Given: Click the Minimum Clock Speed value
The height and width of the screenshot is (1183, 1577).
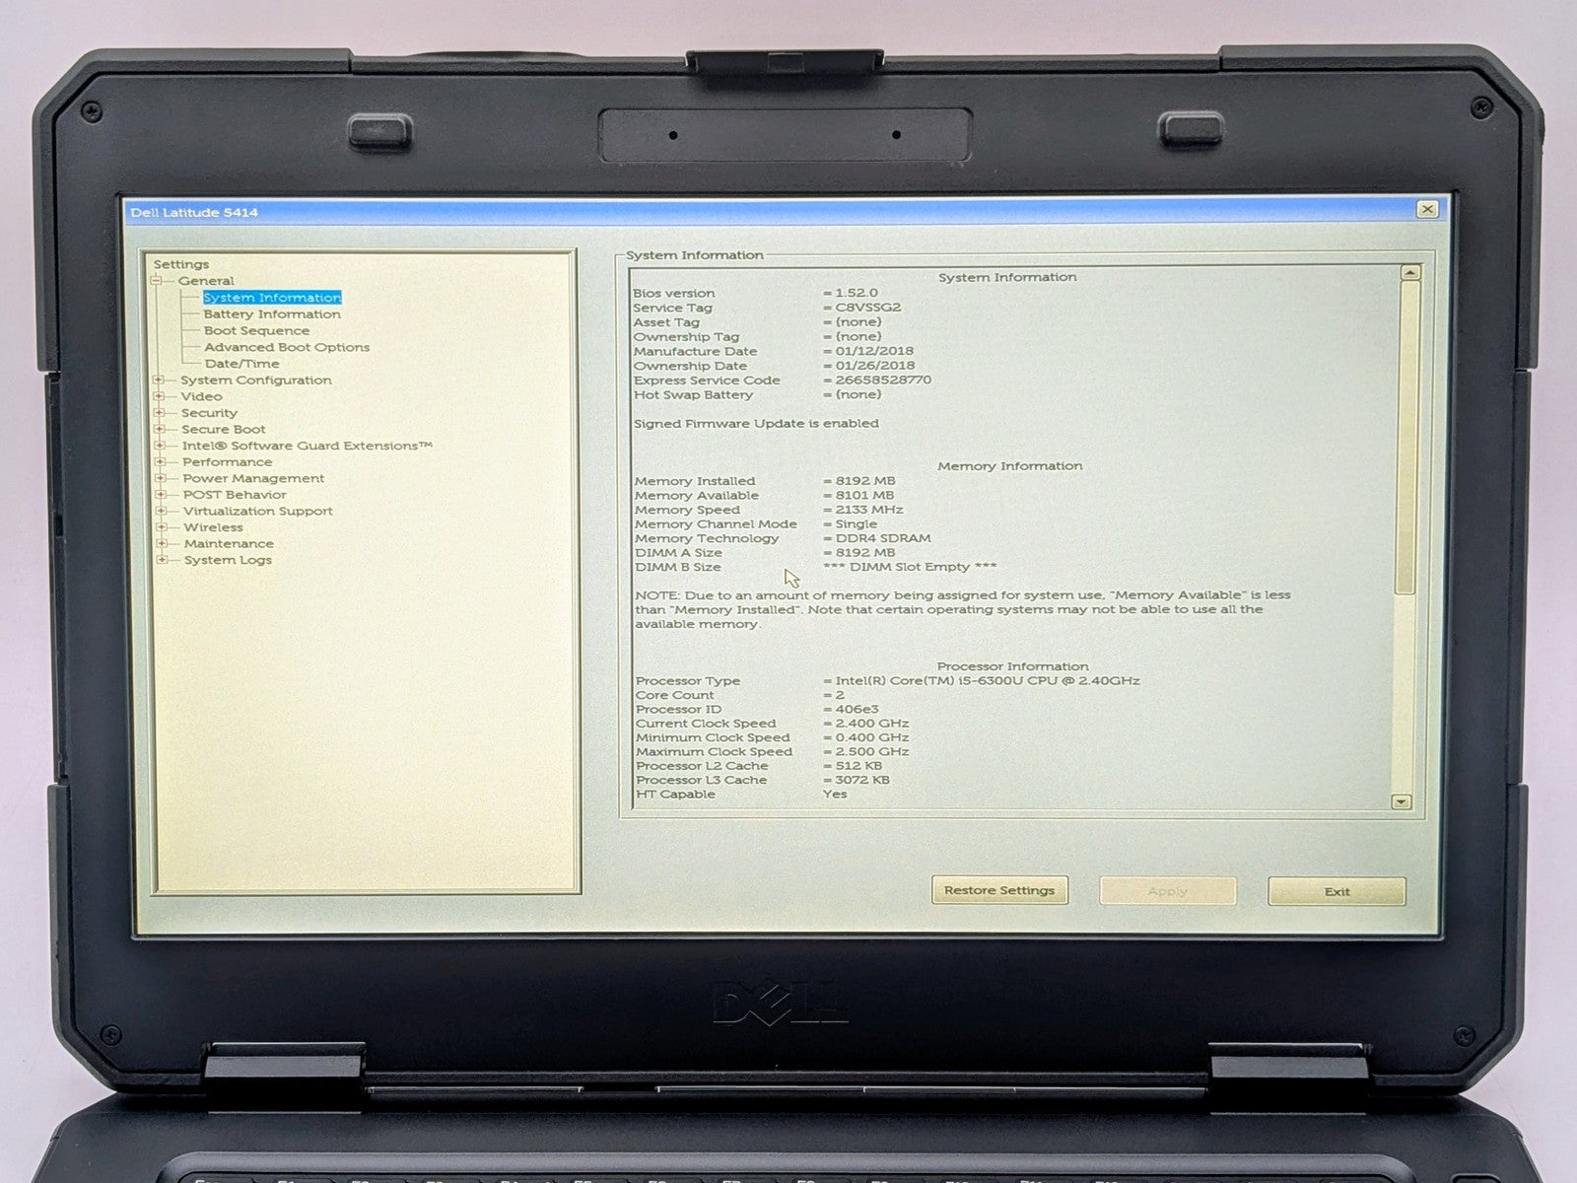Looking at the screenshot, I should [x=871, y=737].
